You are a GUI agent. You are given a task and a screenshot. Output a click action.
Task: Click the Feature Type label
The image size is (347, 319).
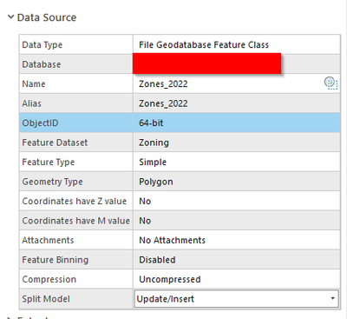tap(49, 162)
